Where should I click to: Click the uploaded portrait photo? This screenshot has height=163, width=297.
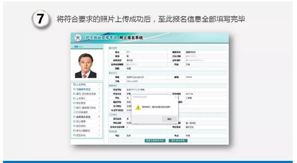[86, 66]
